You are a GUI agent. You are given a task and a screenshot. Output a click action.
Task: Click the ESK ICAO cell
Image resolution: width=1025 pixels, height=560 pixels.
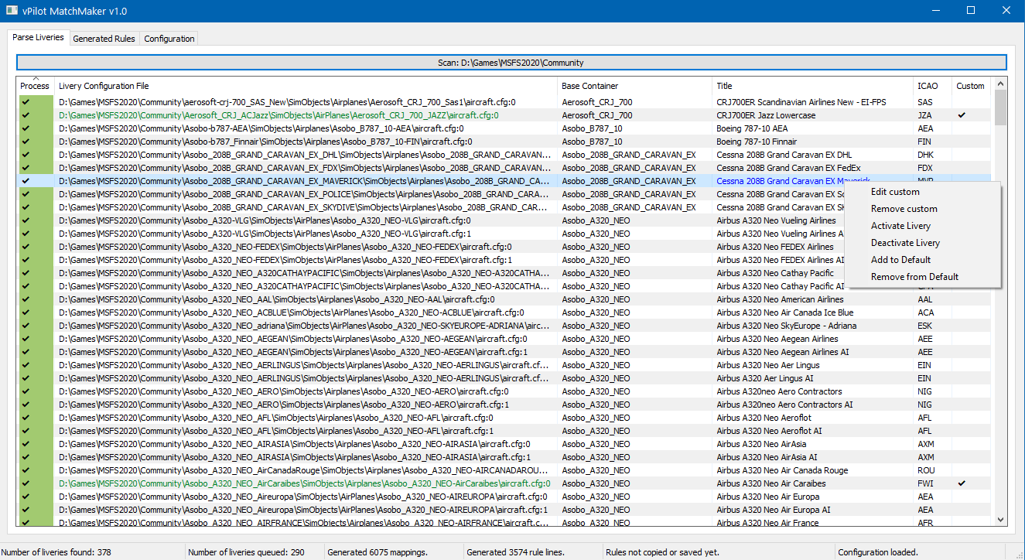(924, 326)
